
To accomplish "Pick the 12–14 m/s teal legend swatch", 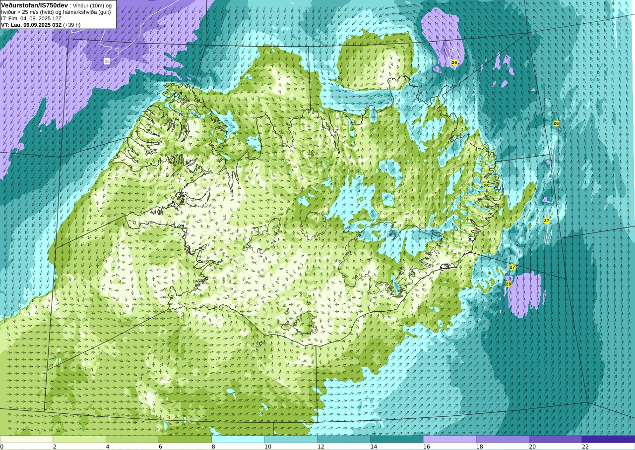I will point(344,439).
